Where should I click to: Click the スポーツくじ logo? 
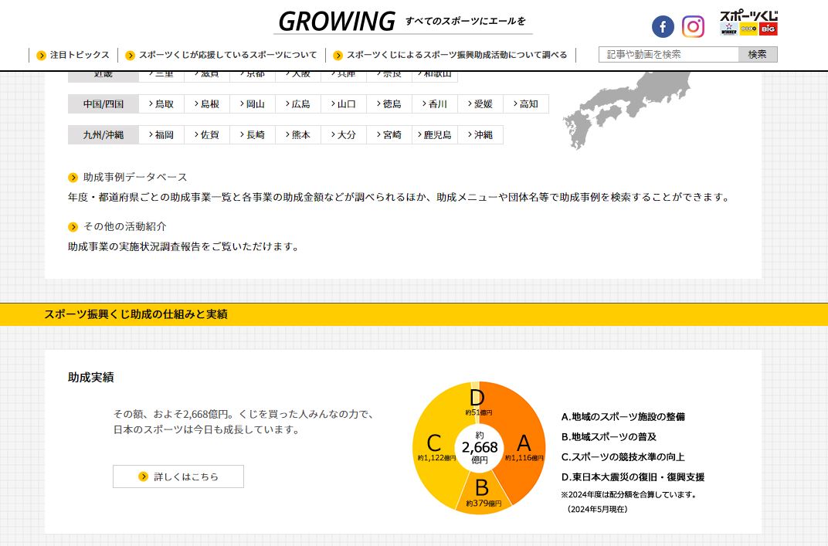tap(748, 23)
